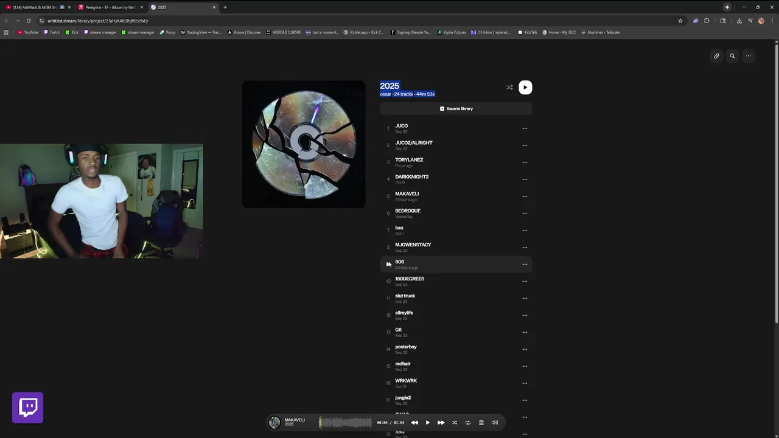This screenshot has height=438, width=779.
Task: Open the options menu for WRKWRK
Action: [525, 383]
